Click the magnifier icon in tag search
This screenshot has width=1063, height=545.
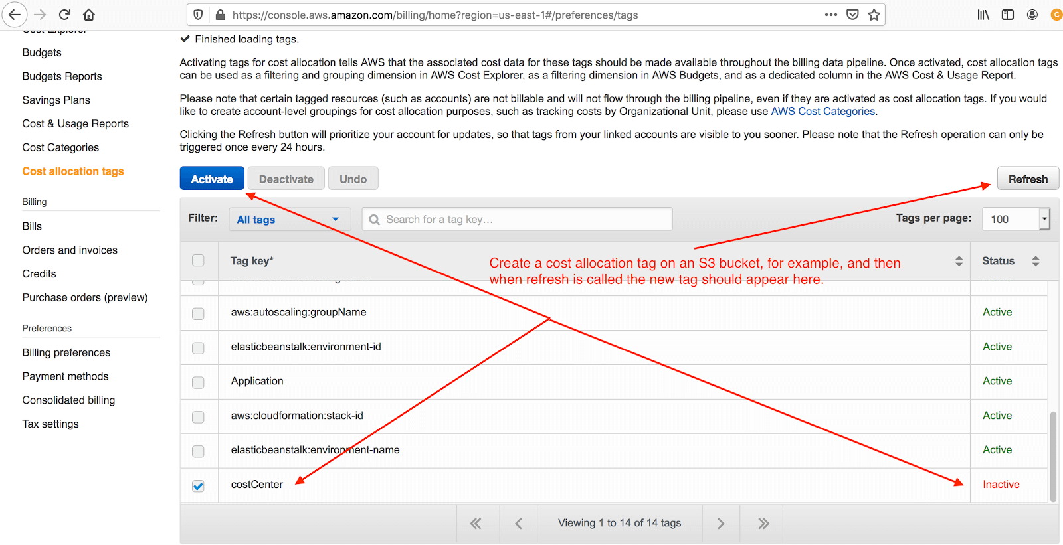tap(375, 220)
